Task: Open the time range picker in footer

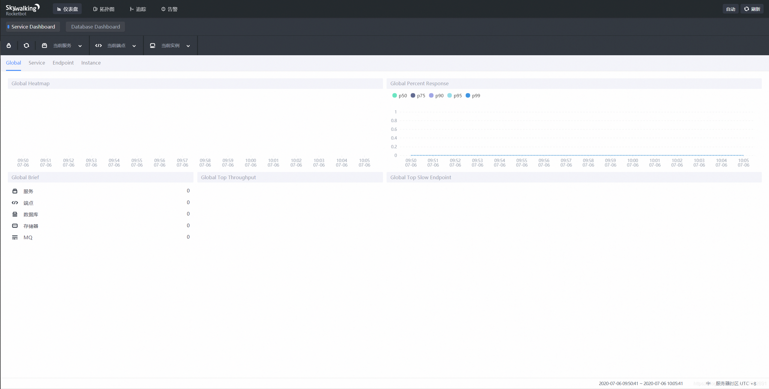Action: pos(641,384)
